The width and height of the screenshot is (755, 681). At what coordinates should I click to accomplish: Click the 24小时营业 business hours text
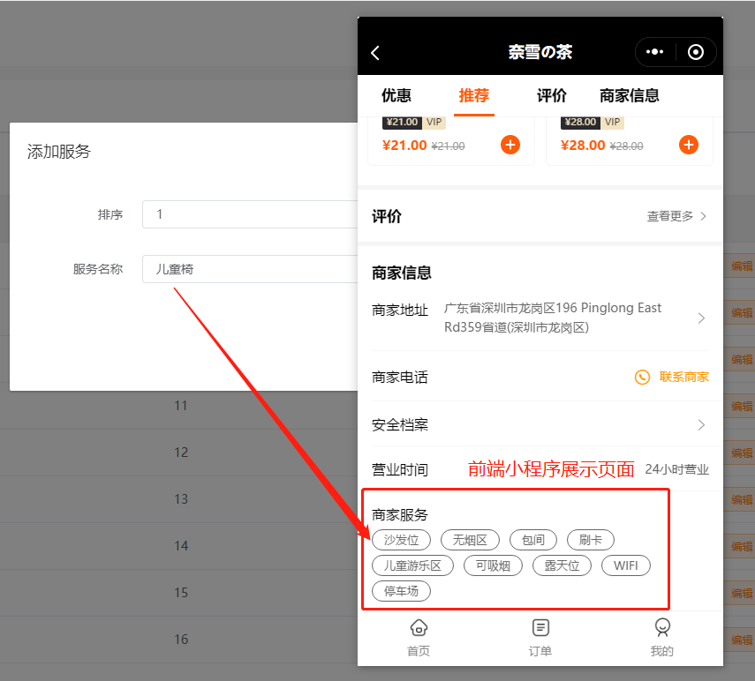tap(677, 469)
